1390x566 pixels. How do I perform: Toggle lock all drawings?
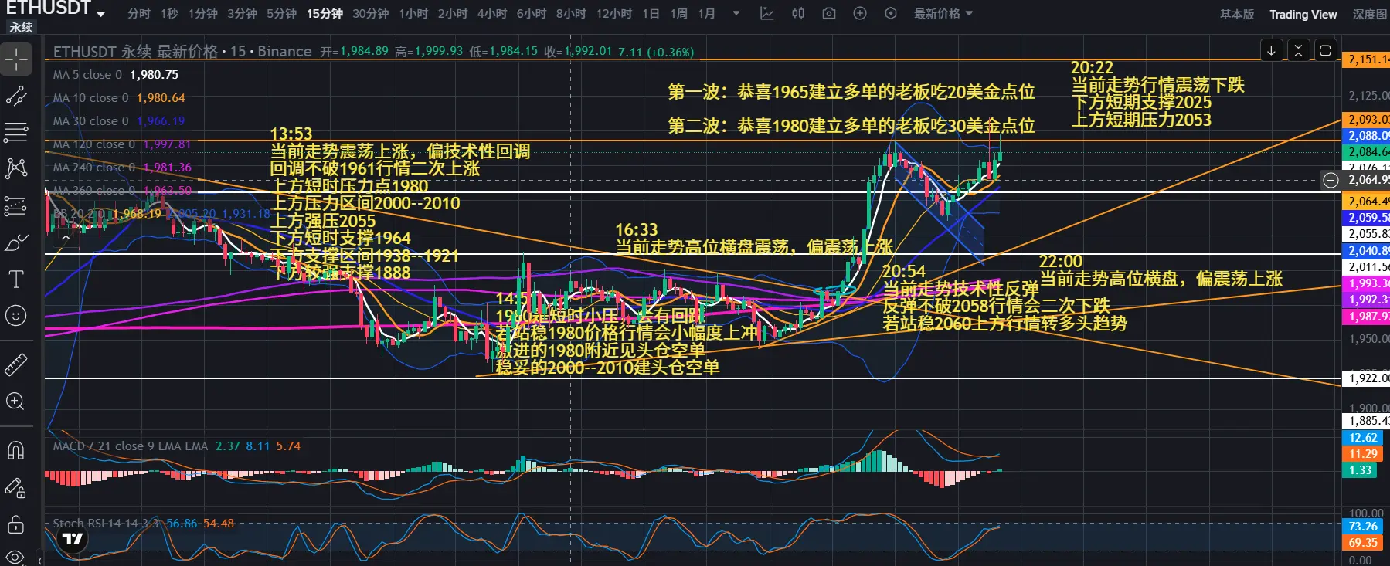[16, 524]
